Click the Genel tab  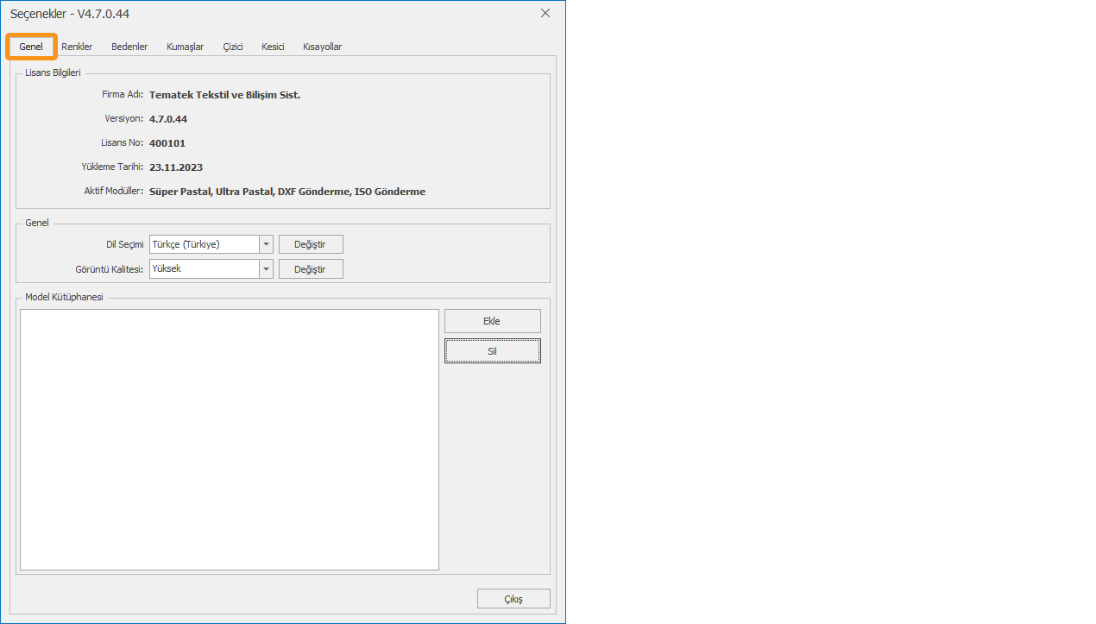click(31, 47)
